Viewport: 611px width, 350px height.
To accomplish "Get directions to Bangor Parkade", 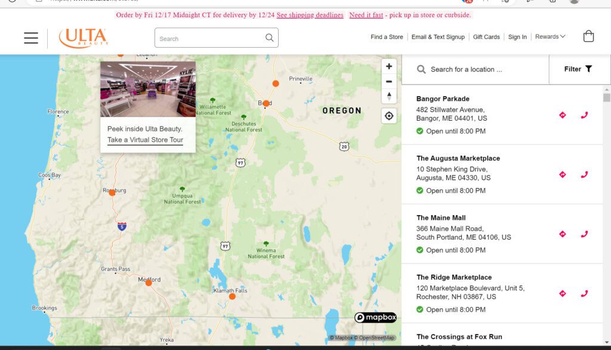I will pyautogui.click(x=562, y=115).
